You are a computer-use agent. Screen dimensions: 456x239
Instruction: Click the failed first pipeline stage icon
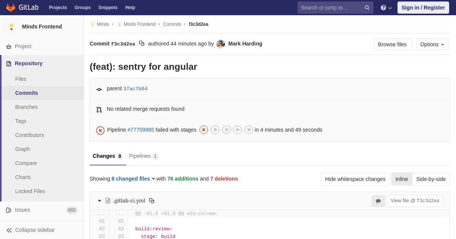pyautogui.click(x=204, y=130)
